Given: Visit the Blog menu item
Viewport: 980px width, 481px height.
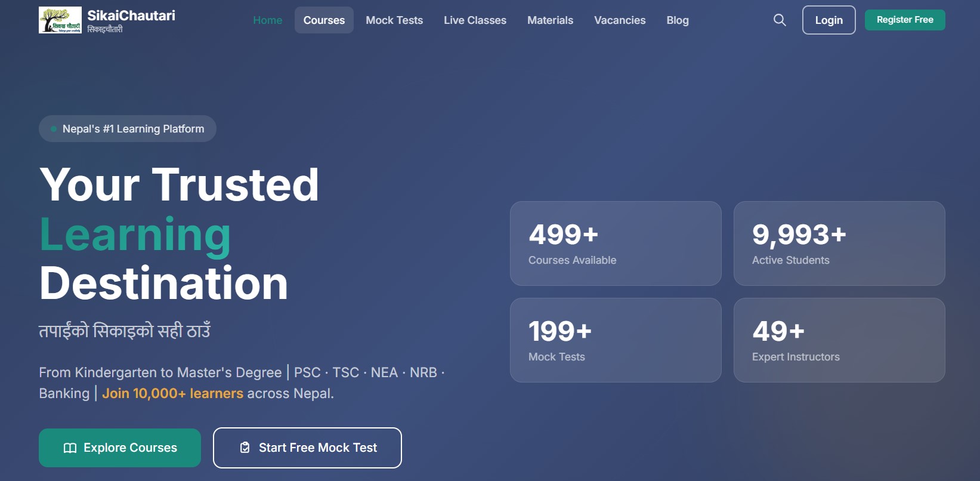Looking at the screenshot, I should click(678, 20).
